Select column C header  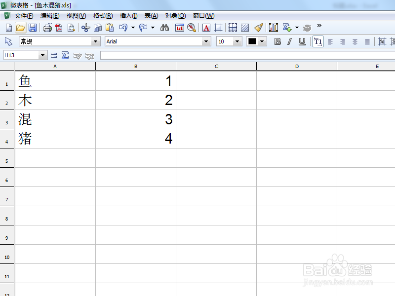[x=216, y=67]
